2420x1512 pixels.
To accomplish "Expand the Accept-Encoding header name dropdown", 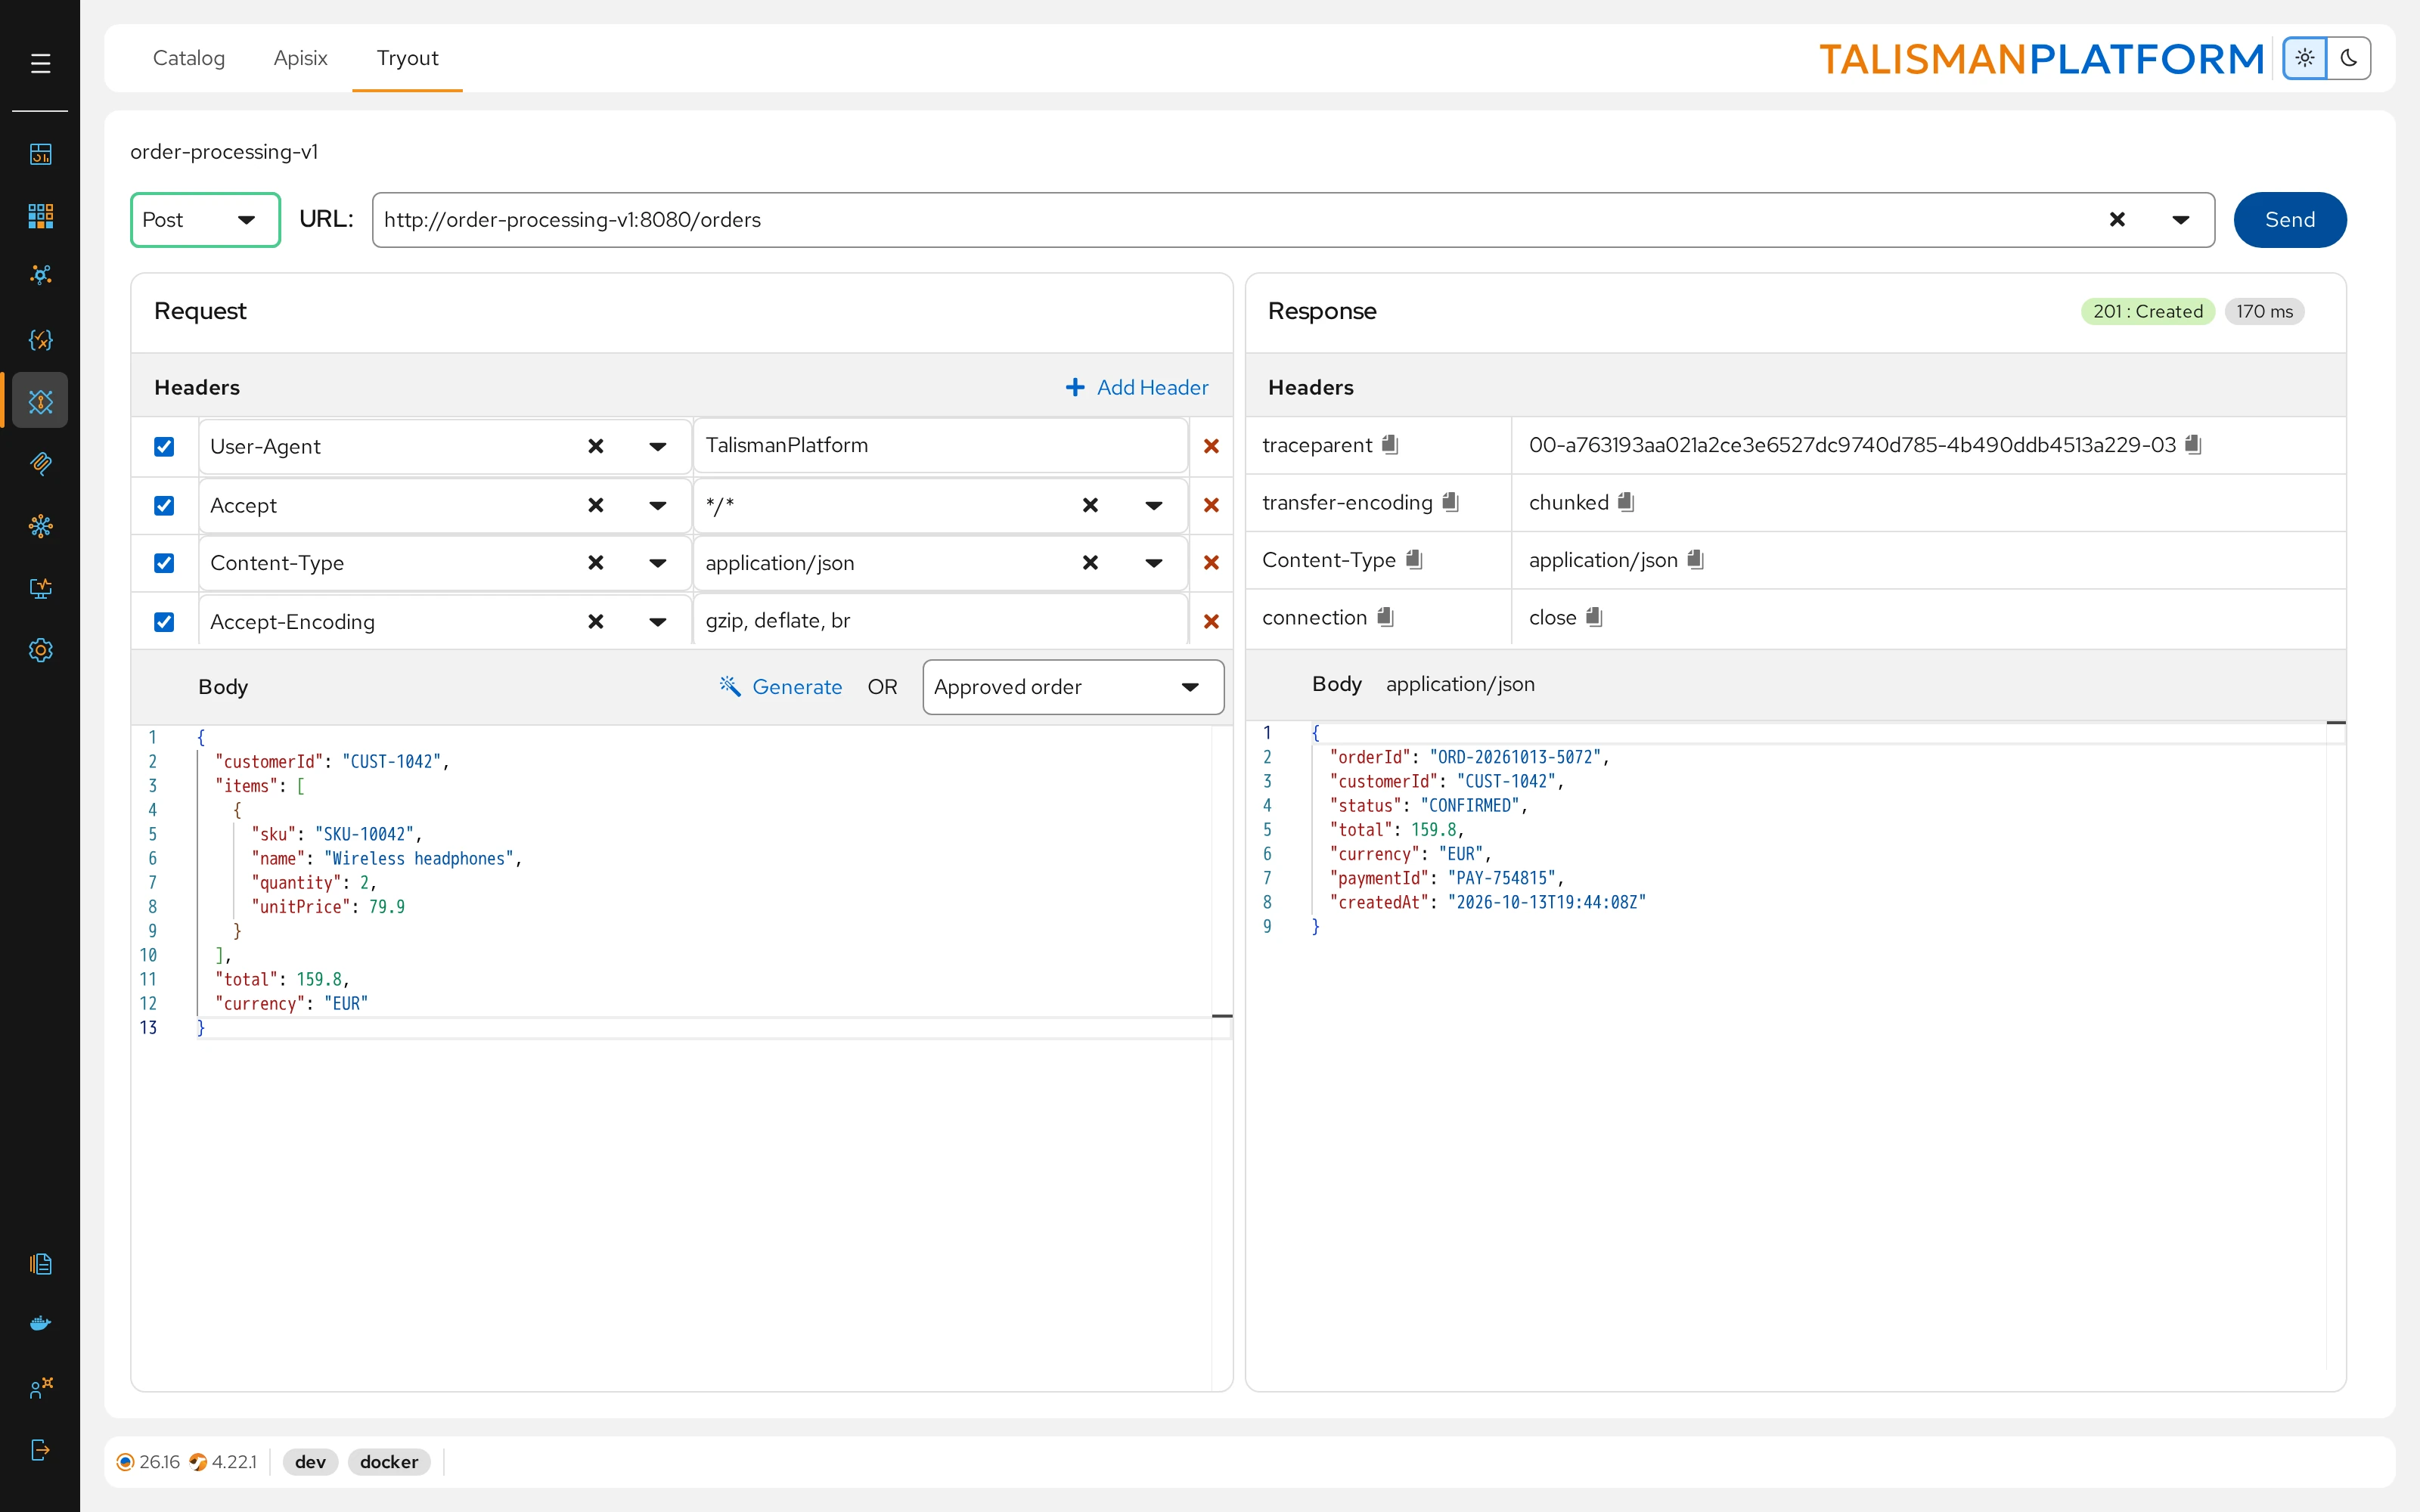I will tap(657, 622).
